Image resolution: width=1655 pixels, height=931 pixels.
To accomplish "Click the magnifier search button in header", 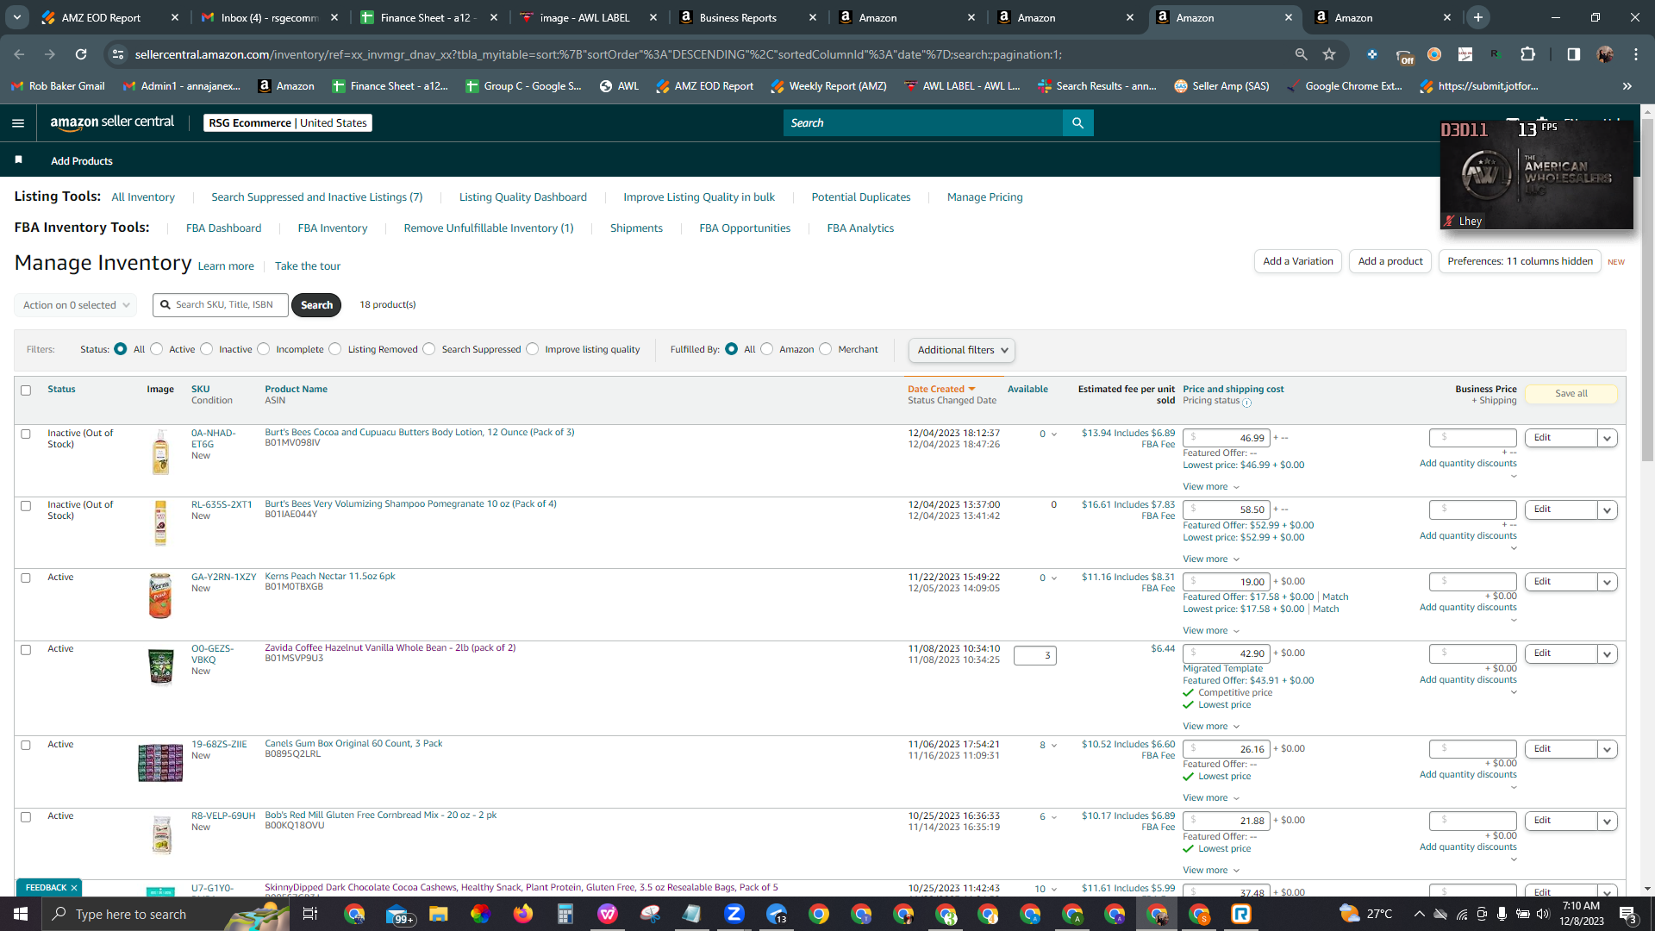I will tap(1077, 123).
